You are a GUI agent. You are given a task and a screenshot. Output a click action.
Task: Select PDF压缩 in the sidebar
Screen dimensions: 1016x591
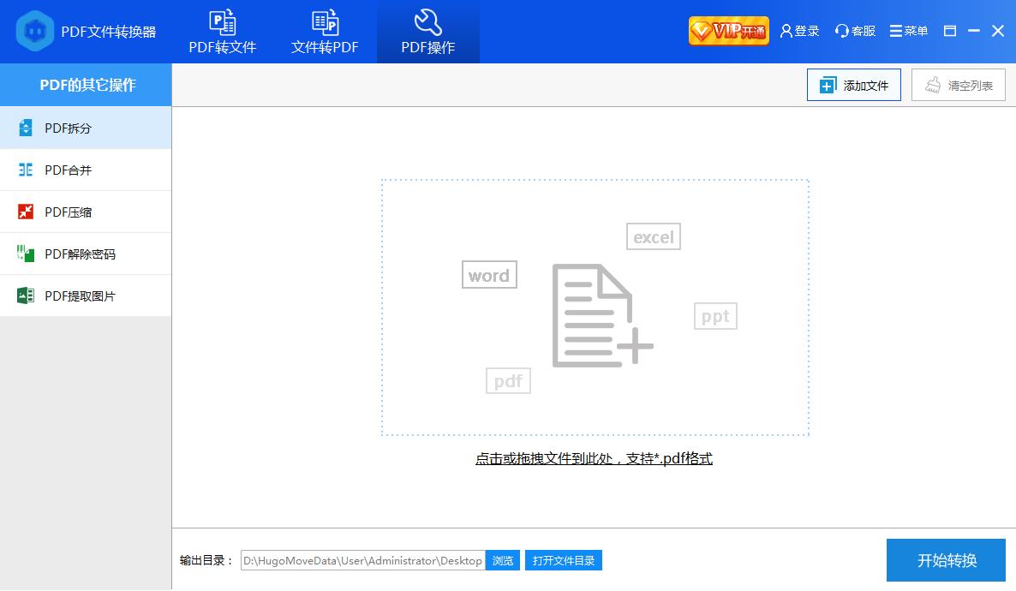tap(86, 212)
